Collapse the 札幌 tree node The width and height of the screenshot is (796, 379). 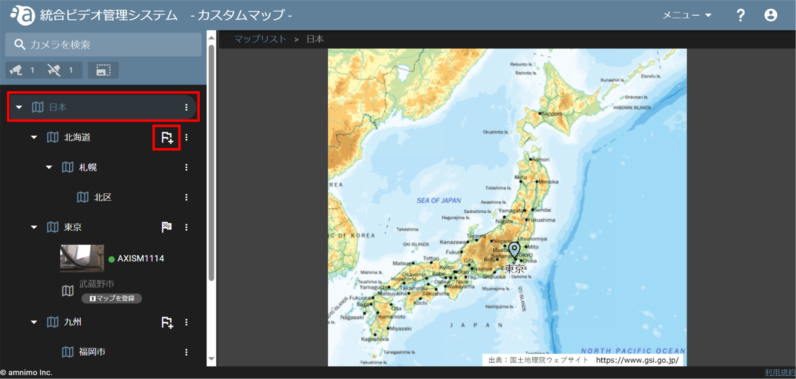(x=49, y=167)
